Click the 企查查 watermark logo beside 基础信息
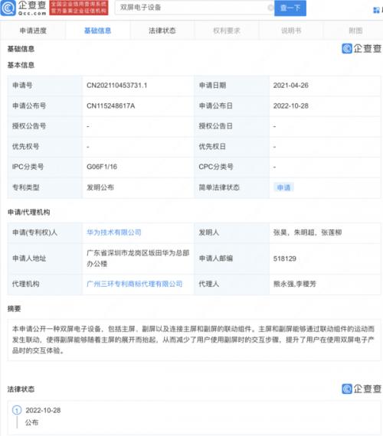The height and width of the screenshot is (436, 383). pos(362,48)
